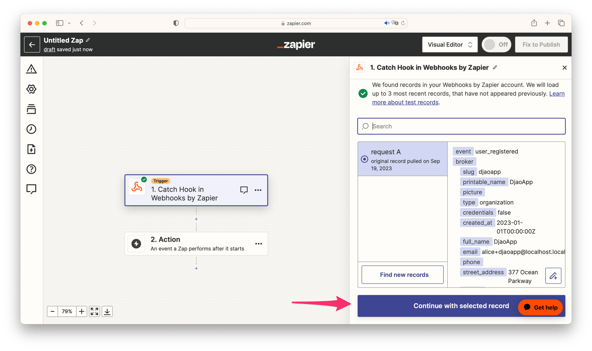The image size is (592, 351).
Task: Click the broker field label
Action: [464, 162]
